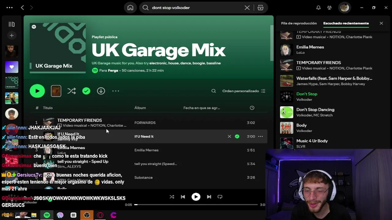Expand Your Library icon in sidebar
Image resolution: width=392 pixels, height=220 pixels.
(12, 24)
